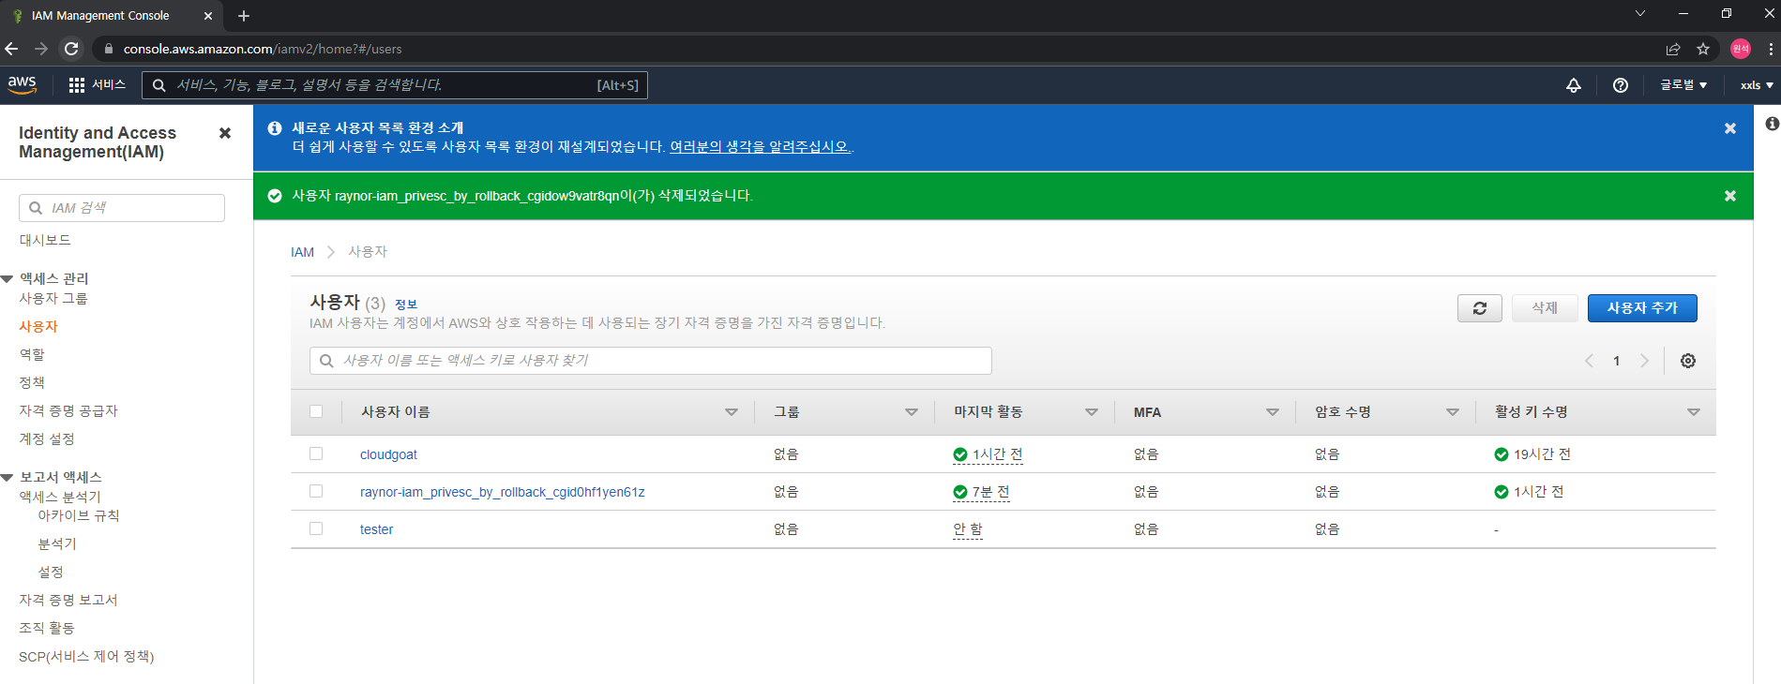Open 계정 설정 in the sidebar
Screen dimensions: 1781x684
pyautogui.click(x=47, y=439)
